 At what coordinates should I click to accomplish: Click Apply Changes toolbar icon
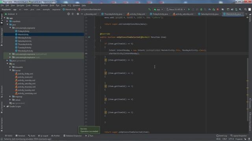(193, 9)
